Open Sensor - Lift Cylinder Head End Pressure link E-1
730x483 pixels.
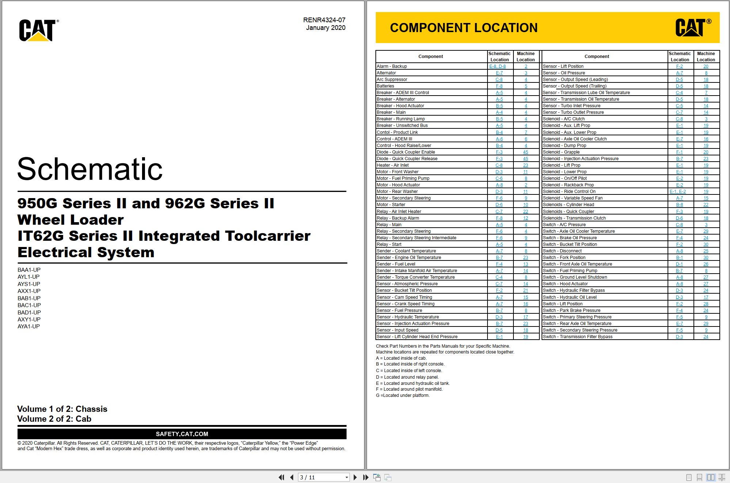(x=499, y=337)
